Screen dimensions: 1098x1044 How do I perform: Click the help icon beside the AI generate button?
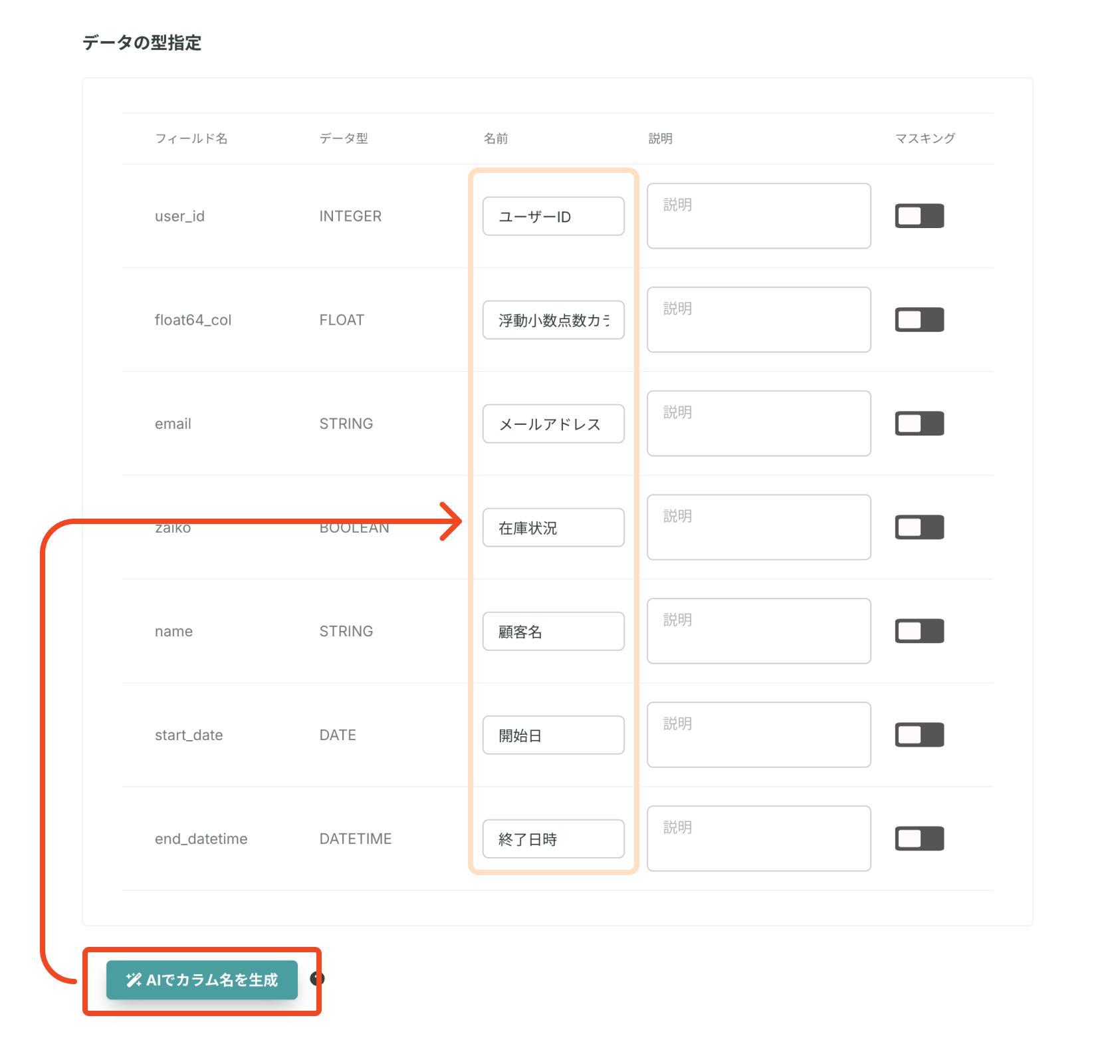[x=318, y=978]
